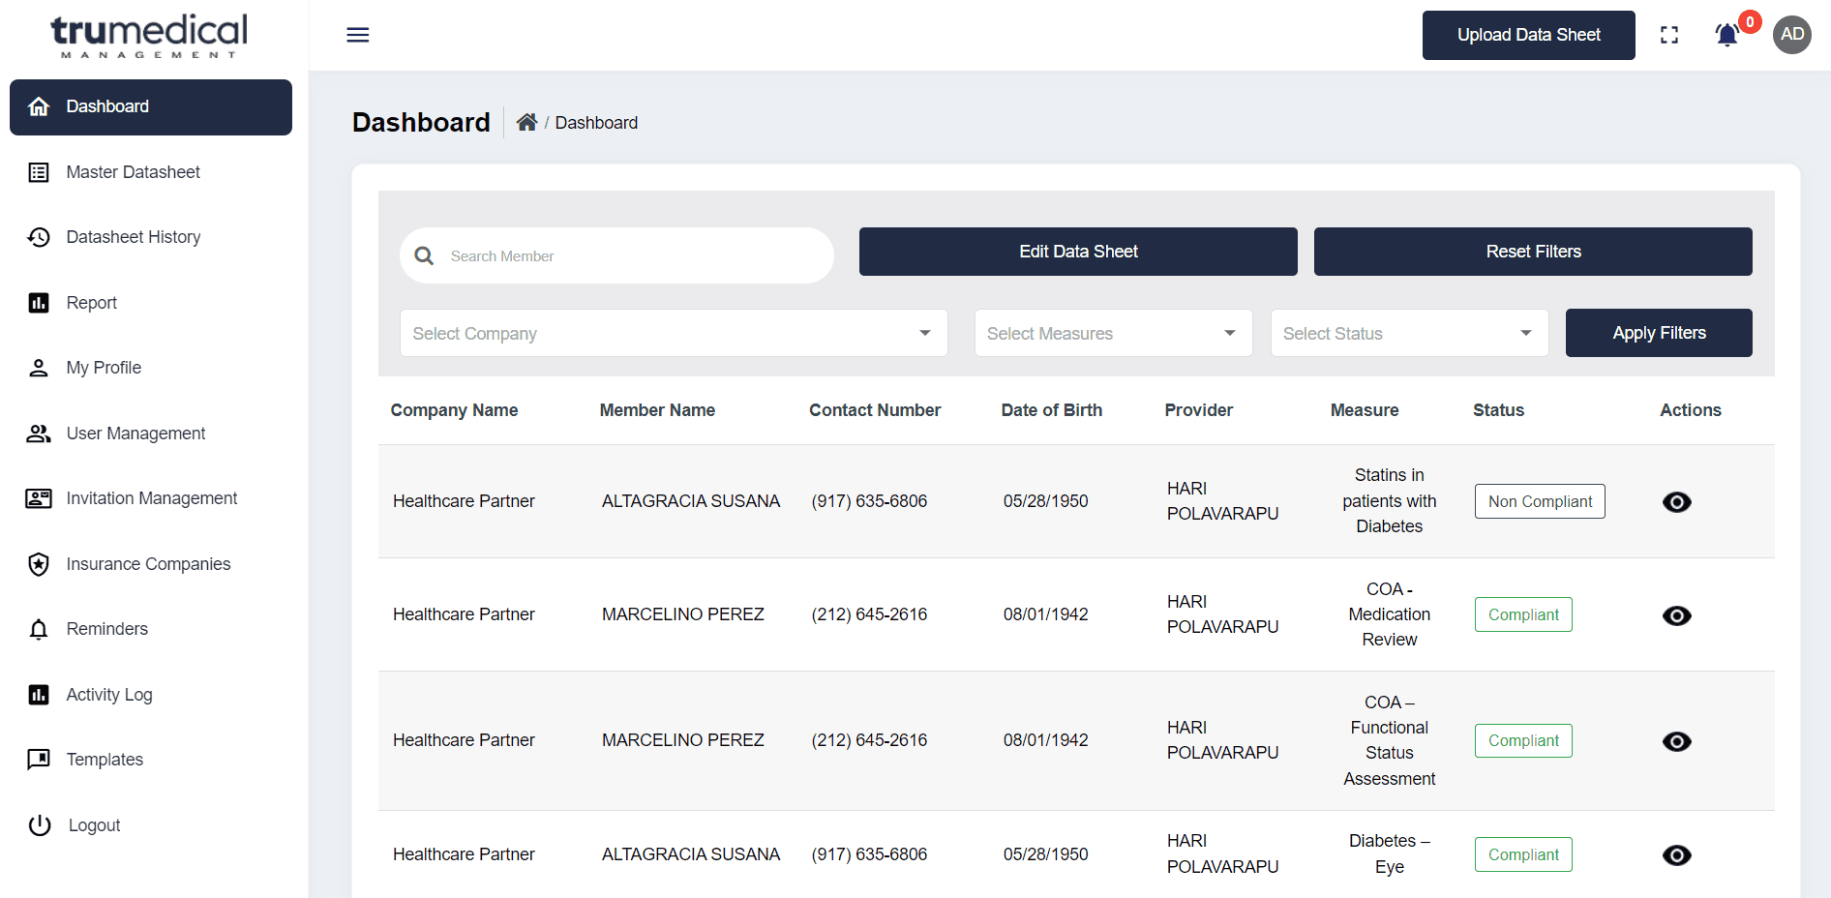Toggle the hamburger menu

coord(357,35)
